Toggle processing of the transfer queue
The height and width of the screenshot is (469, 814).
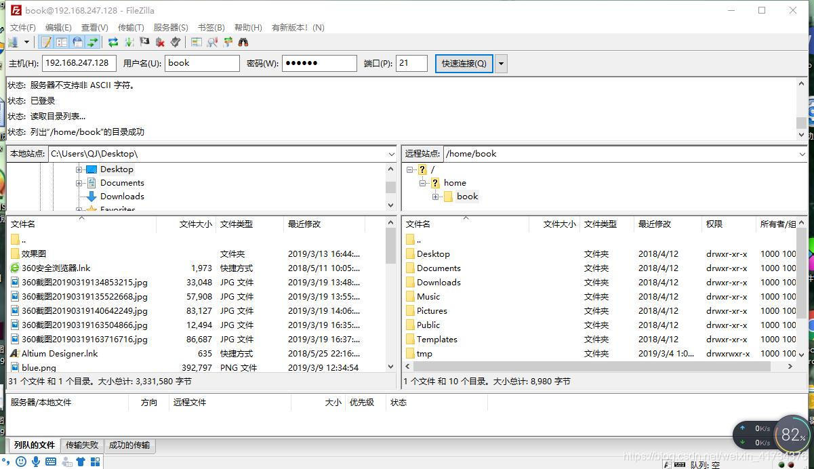[x=129, y=42]
